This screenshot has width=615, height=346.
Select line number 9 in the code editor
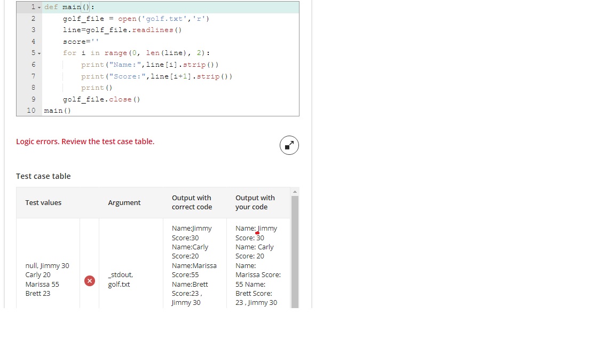(x=33, y=99)
